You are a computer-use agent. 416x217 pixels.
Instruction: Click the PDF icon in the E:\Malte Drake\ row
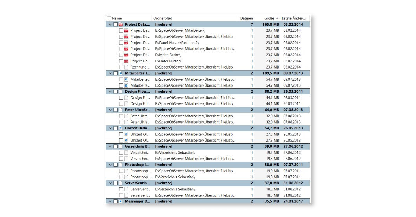(x=126, y=55)
